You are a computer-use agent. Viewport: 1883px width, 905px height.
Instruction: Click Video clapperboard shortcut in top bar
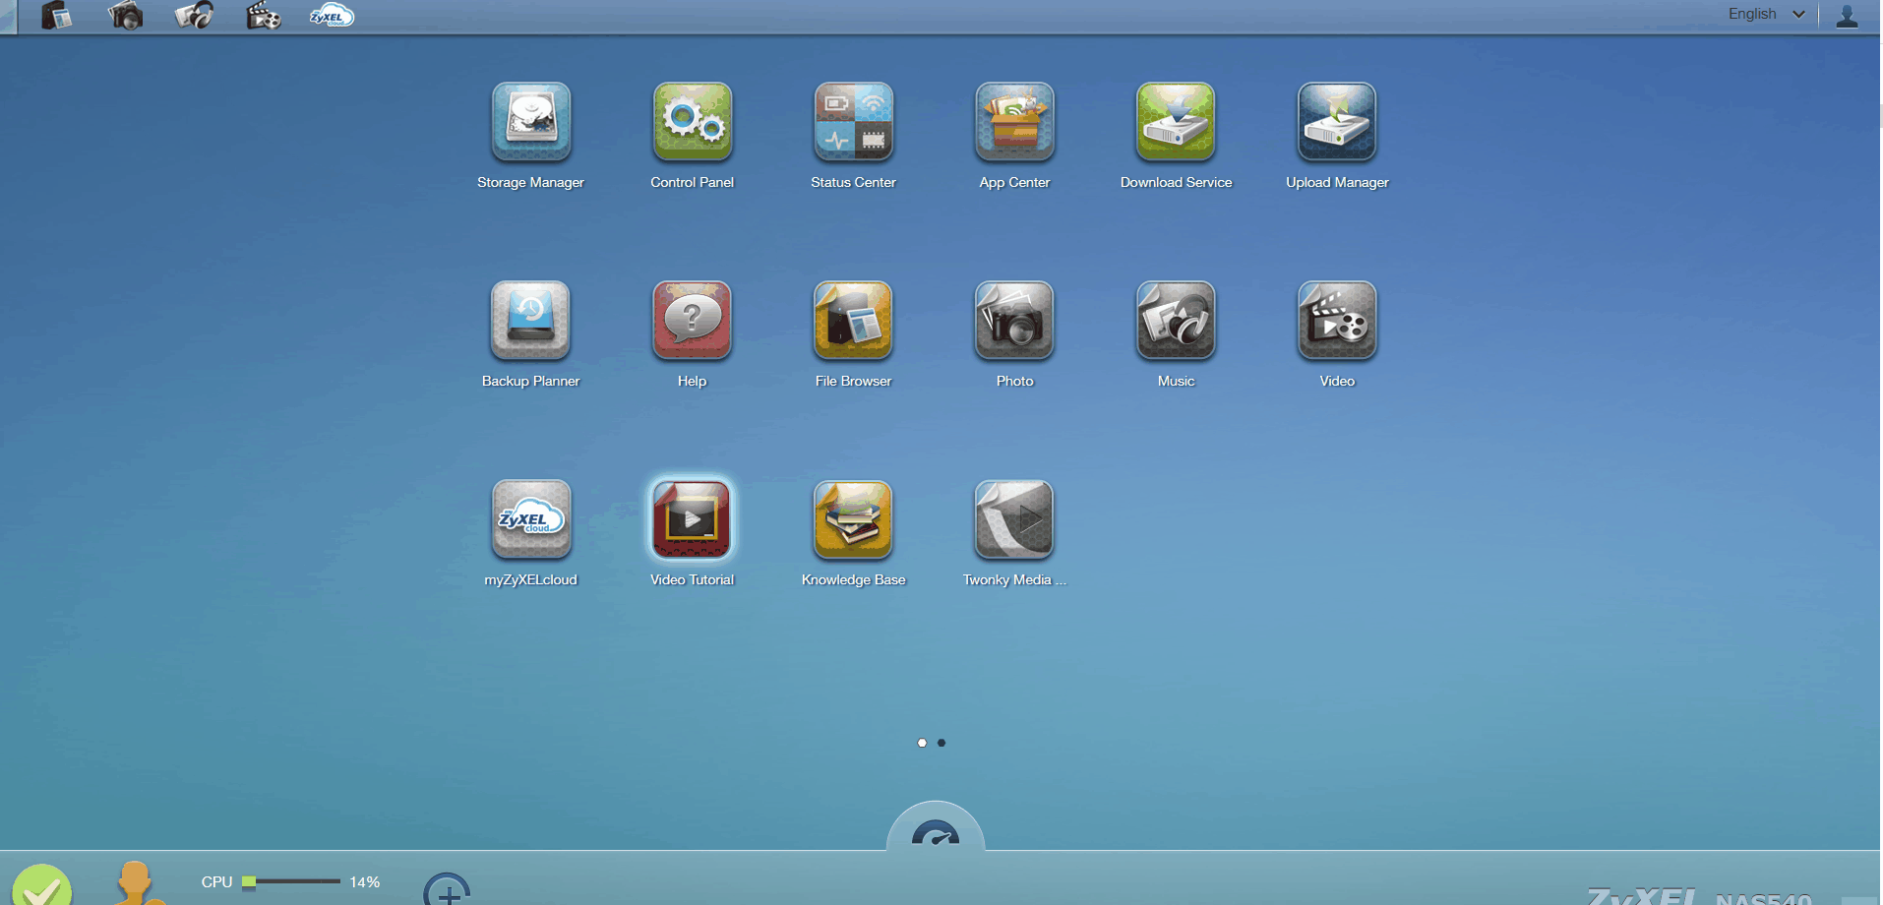tap(264, 15)
